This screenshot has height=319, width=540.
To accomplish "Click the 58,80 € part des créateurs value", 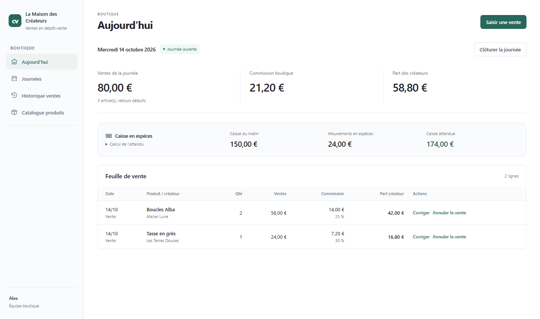I will (410, 88).
